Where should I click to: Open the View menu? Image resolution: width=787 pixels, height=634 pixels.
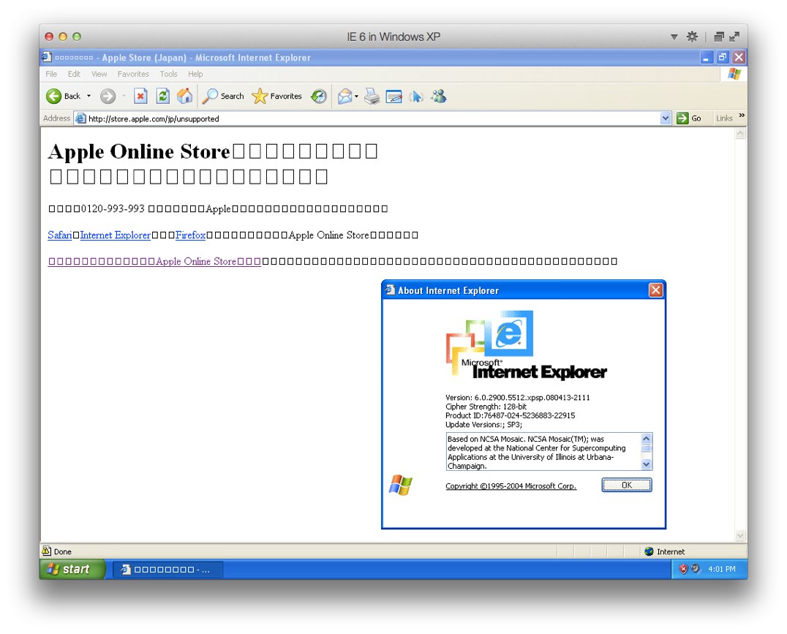pyautogui.click(x=99, y=74)
